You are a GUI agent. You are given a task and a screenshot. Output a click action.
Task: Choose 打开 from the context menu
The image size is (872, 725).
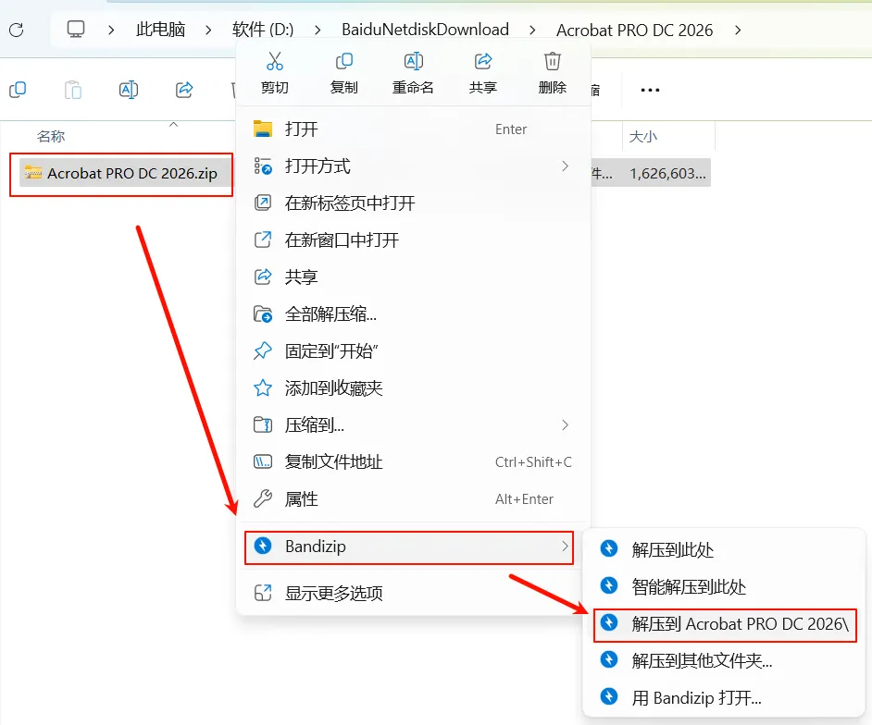click(413, 129)
